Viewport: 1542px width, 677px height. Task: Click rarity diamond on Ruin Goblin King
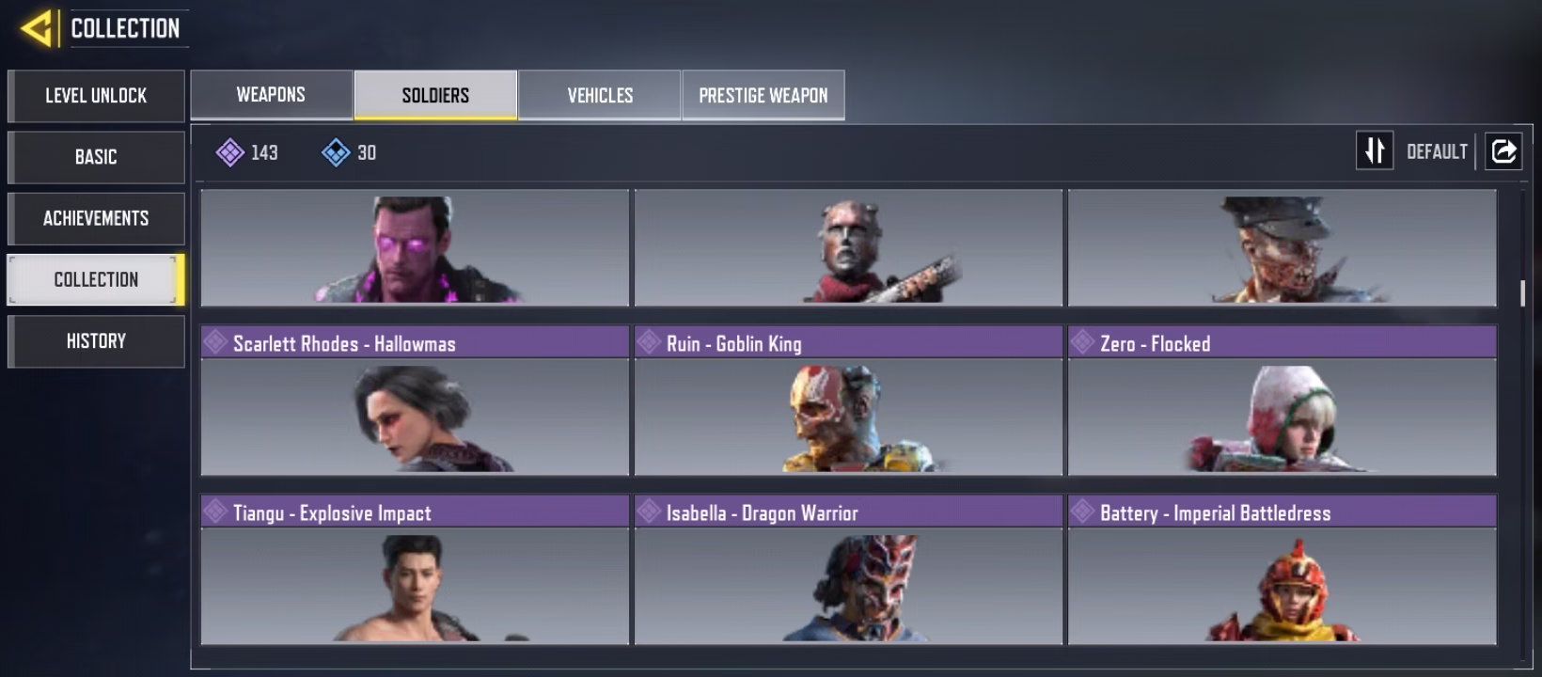click(649, 342)
